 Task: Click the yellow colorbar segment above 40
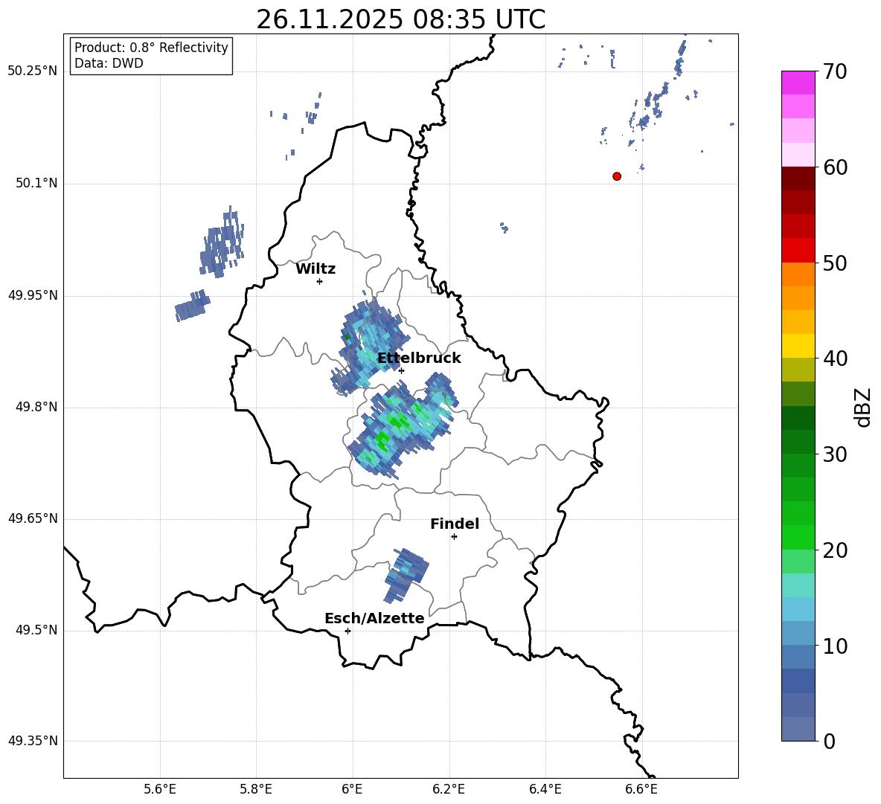[798, 346]
